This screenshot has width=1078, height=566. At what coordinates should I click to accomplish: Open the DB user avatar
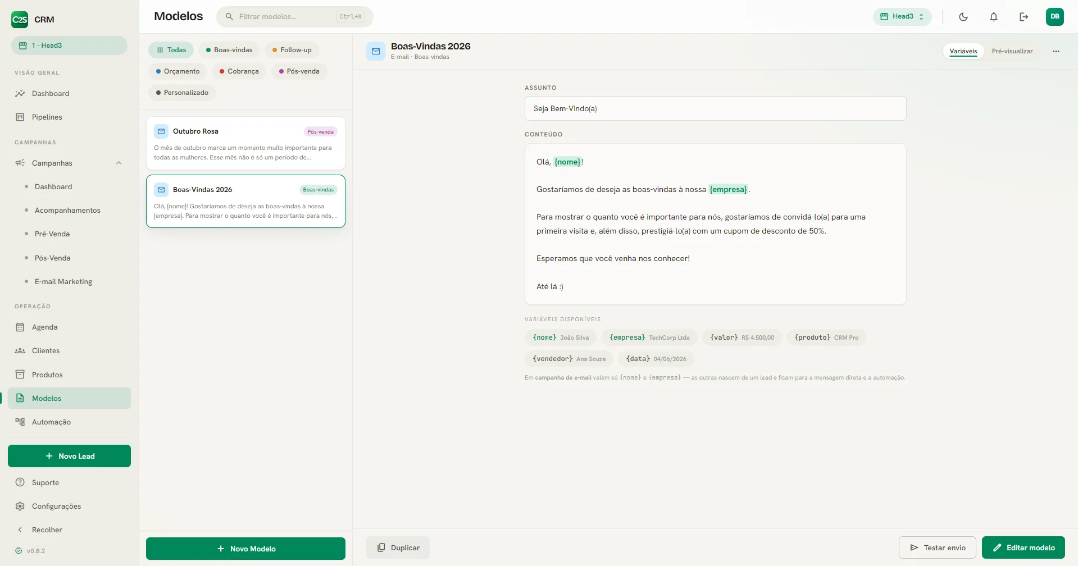1055,17
